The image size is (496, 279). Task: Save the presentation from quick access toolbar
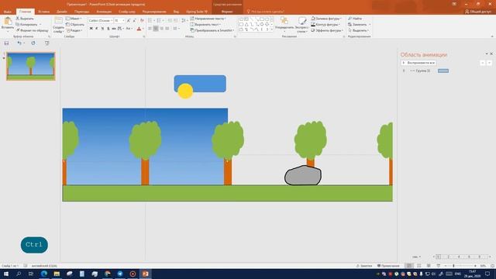coord(6,43)
